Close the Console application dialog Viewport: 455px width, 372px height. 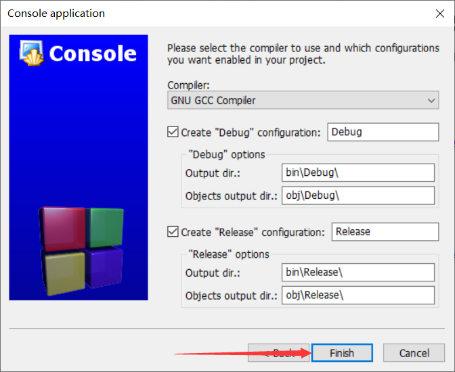pos(440,14)
